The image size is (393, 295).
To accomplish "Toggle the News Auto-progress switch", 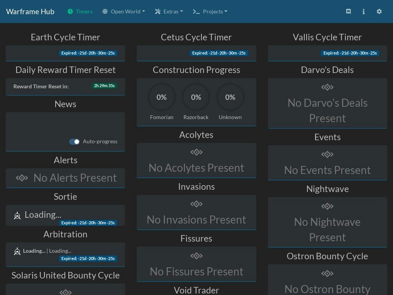I will tap(74, 142).
